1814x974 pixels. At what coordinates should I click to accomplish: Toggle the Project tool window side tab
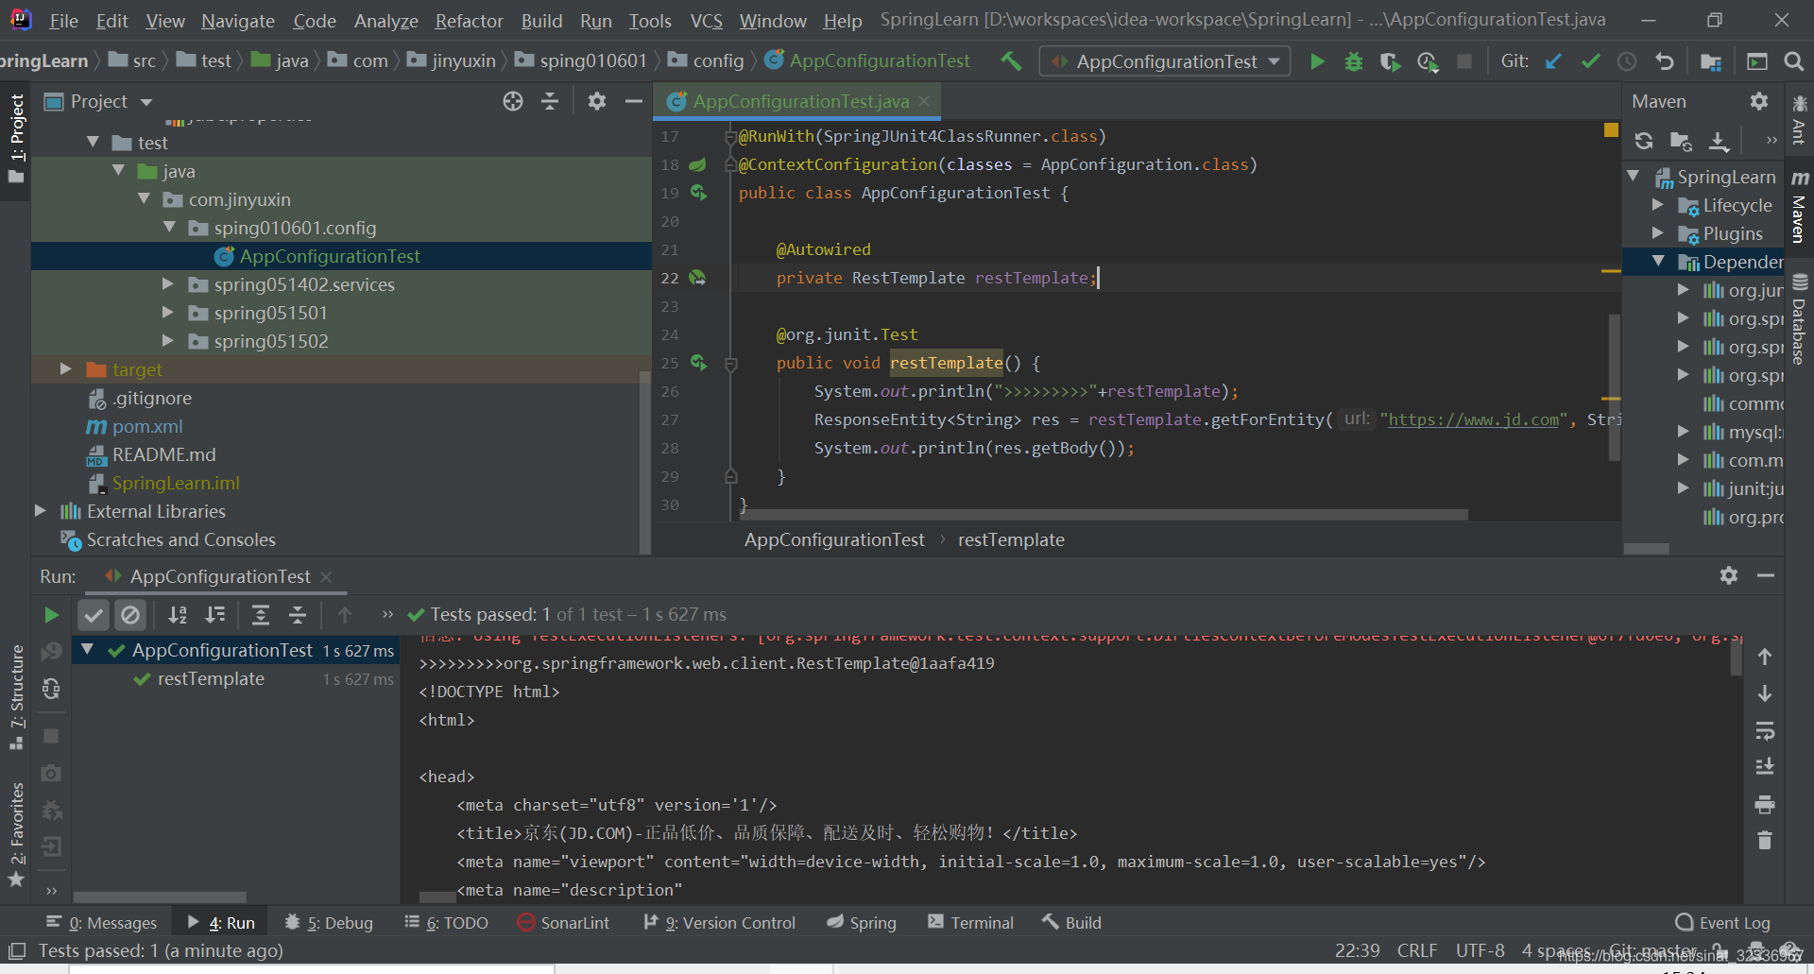pyautogui.click(x=16, y=138)
